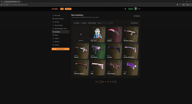
Task: Open the Security sidebar item
Action: point(60,22)
